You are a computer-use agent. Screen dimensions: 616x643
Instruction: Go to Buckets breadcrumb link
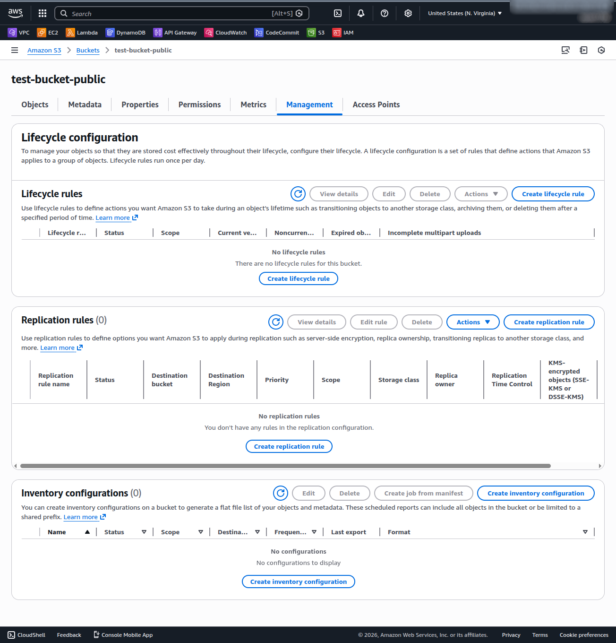tap(88, 50)
